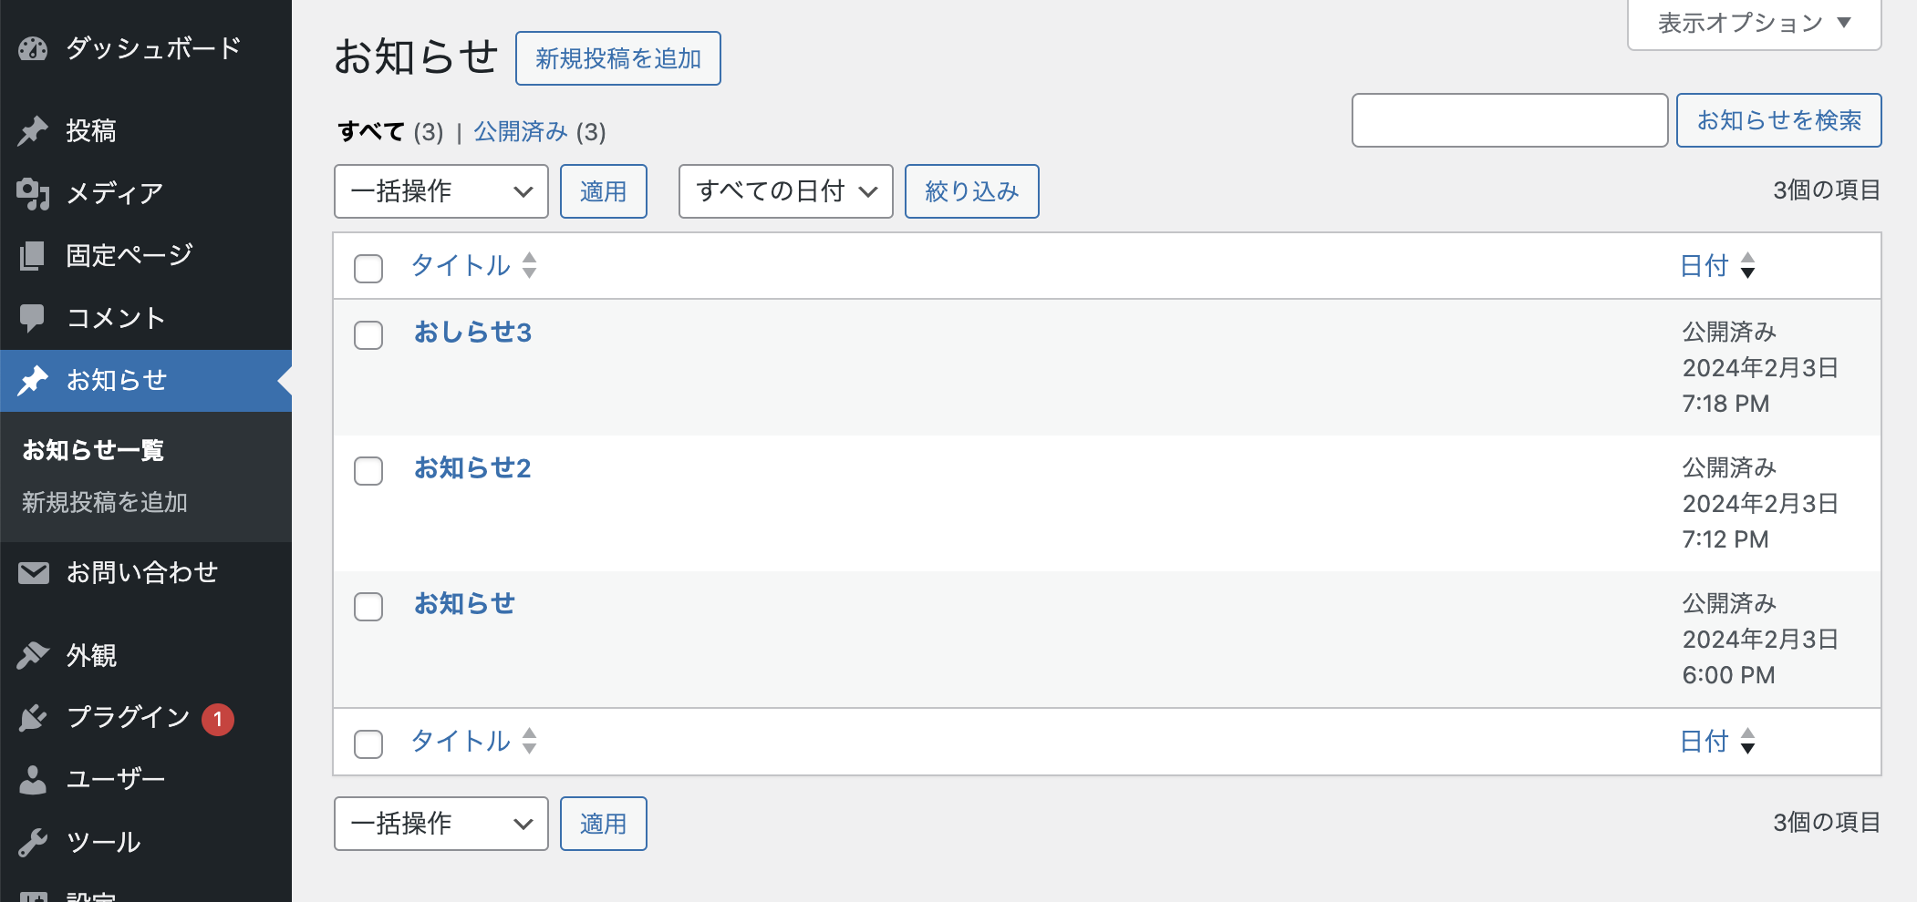Click the Dashboard gauge icon
The height and width of the screenshot is (902, 1917).
33,48
